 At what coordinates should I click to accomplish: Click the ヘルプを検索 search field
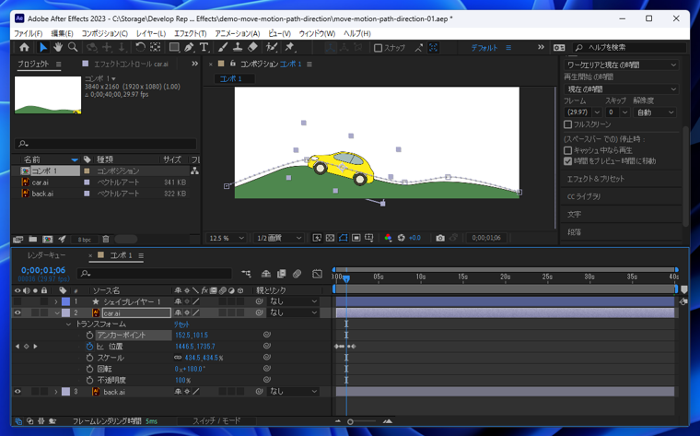630,47
